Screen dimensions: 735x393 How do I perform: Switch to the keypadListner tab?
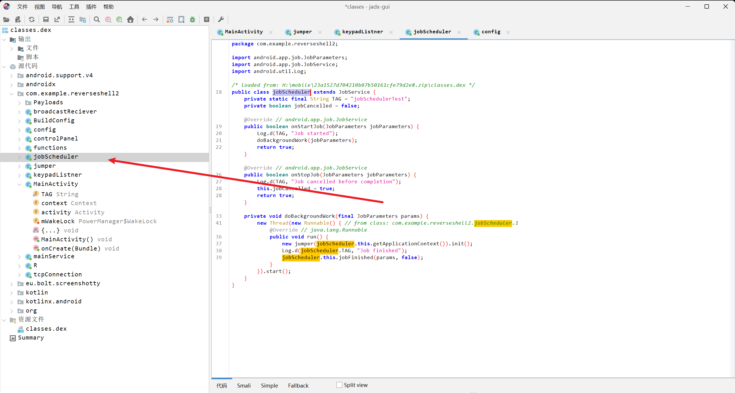(x=362, y=32)
